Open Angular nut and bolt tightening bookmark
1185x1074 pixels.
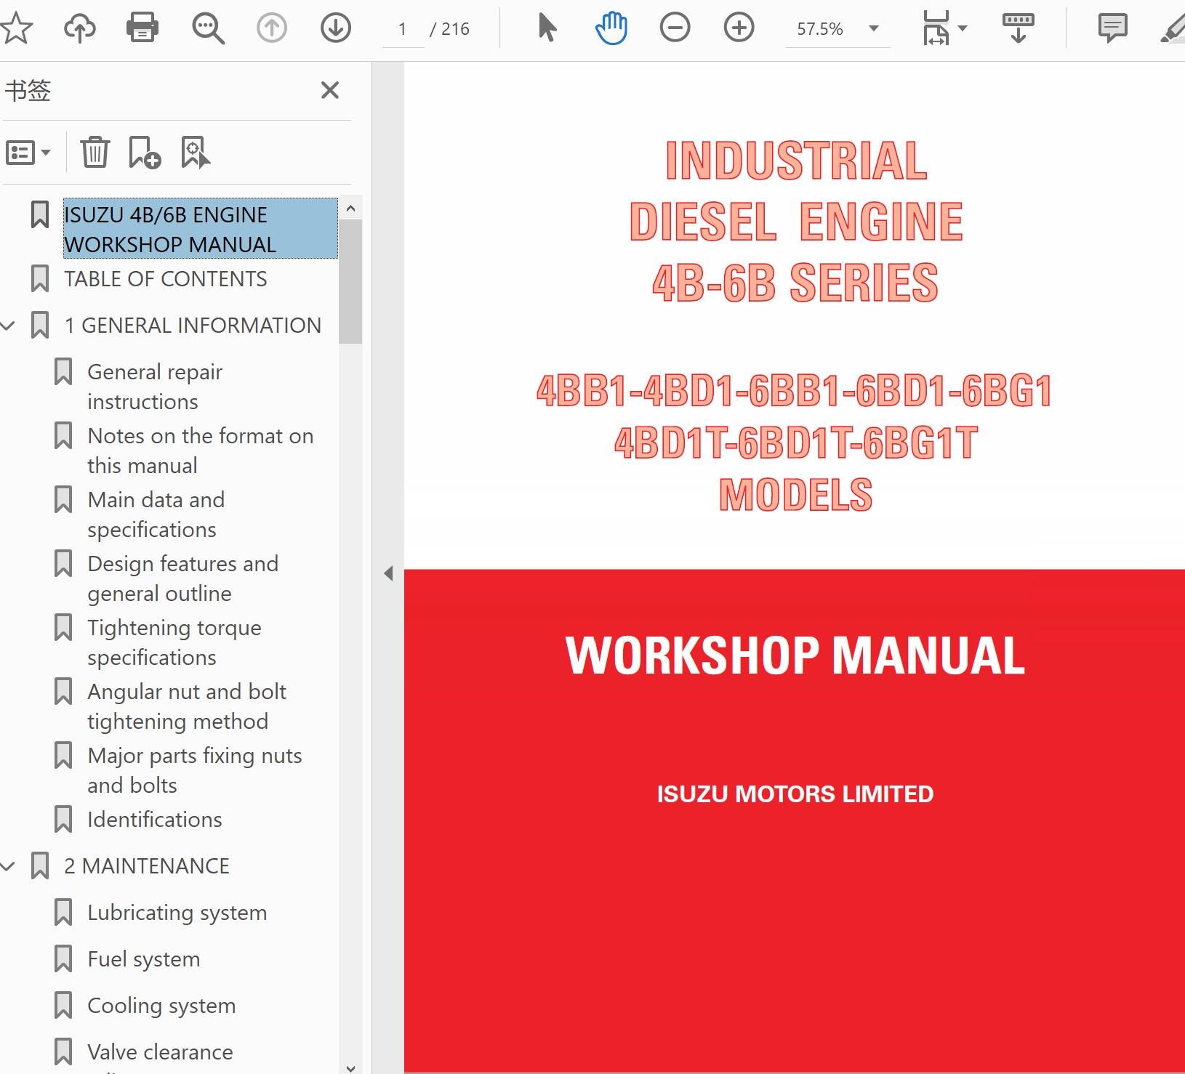pyautogui.click(x=187, y=706)
